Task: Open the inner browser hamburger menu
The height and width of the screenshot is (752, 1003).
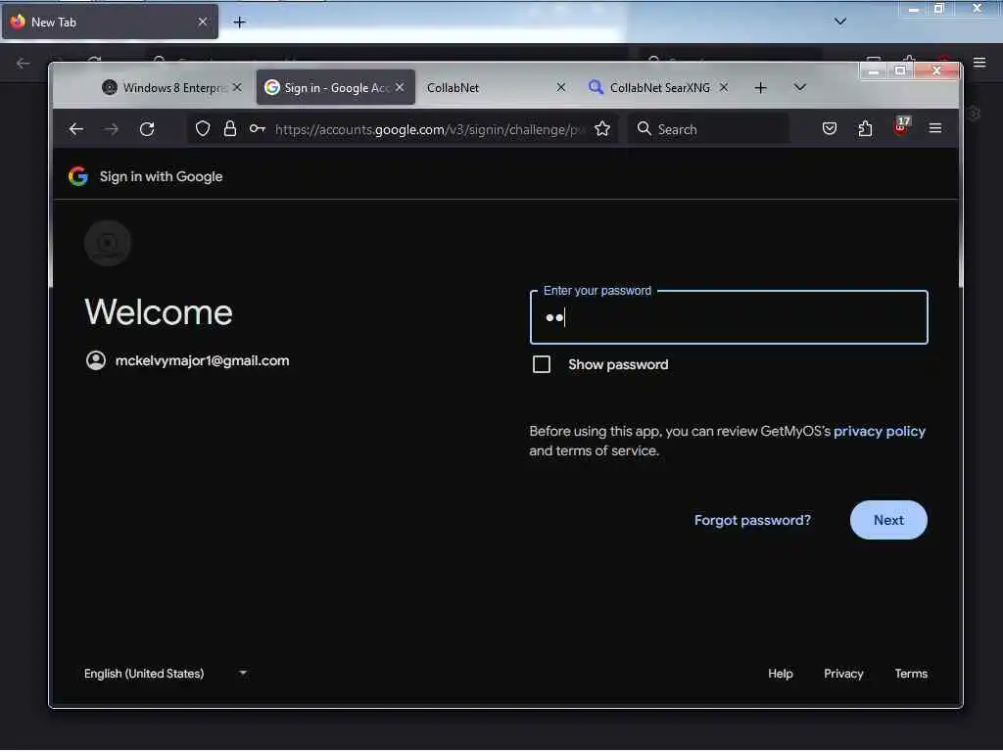Action: (935, 128)
